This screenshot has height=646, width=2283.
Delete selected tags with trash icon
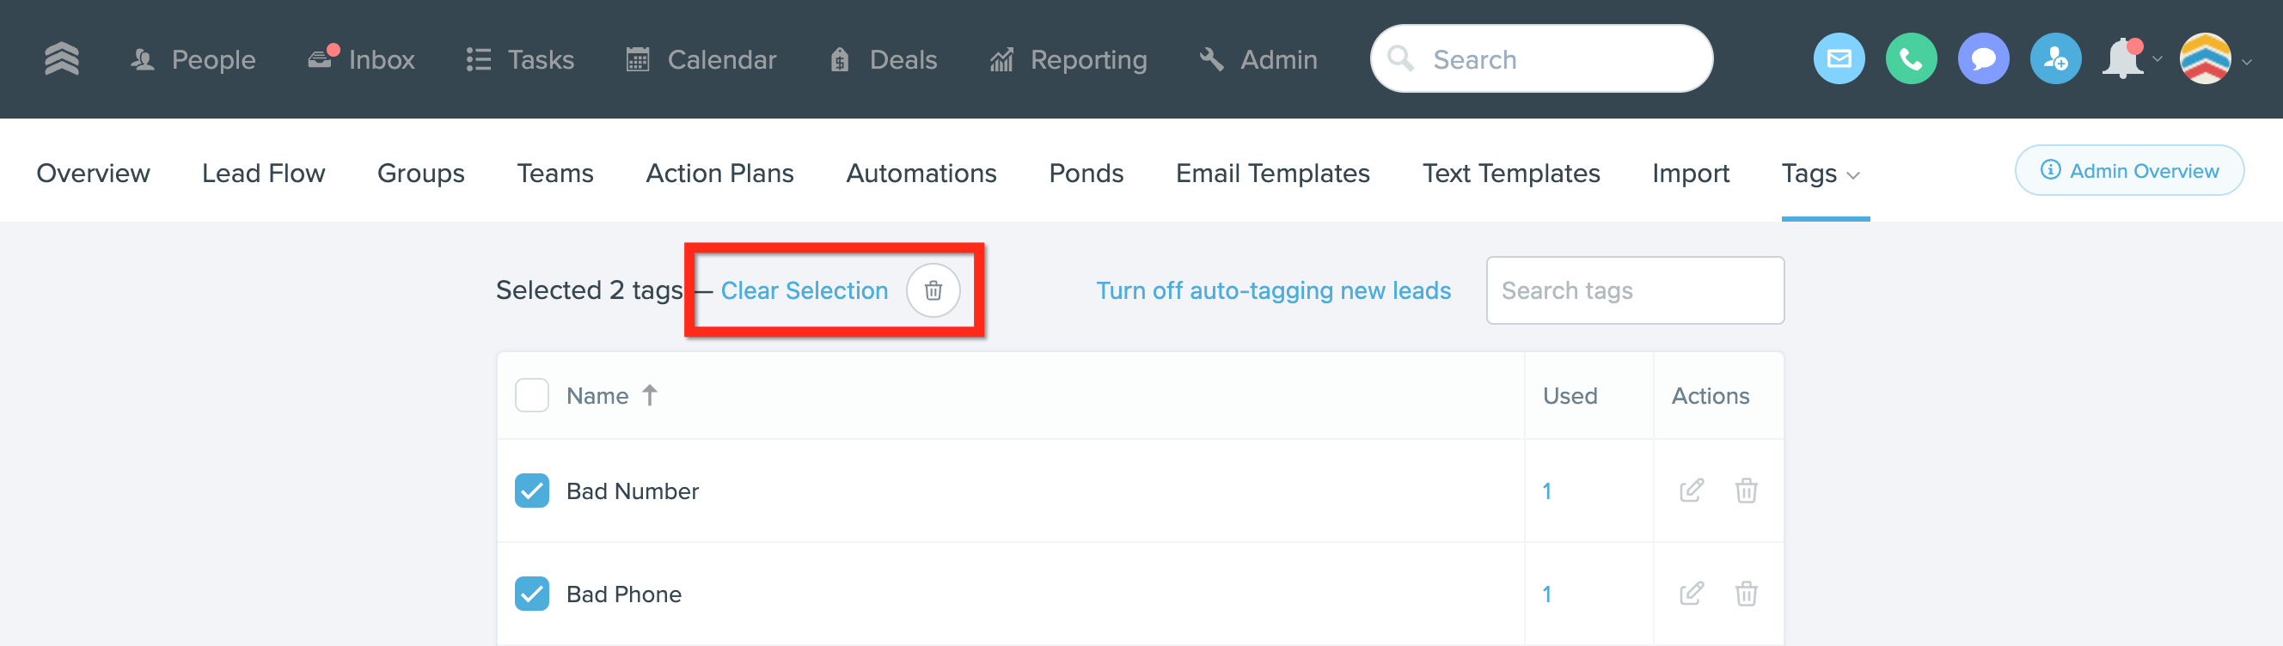point(933,289)
